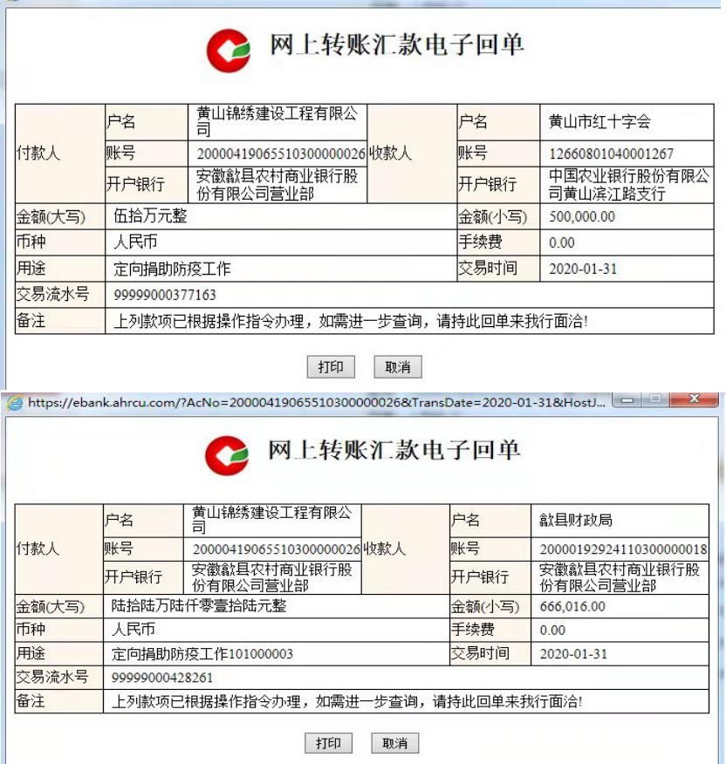Select the upper receipt payer bank name
Viewport: 726px width, 764px height.
click(x=277, y=185)
